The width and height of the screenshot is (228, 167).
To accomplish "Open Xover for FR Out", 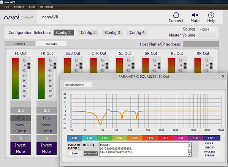I will coord(47,125).
